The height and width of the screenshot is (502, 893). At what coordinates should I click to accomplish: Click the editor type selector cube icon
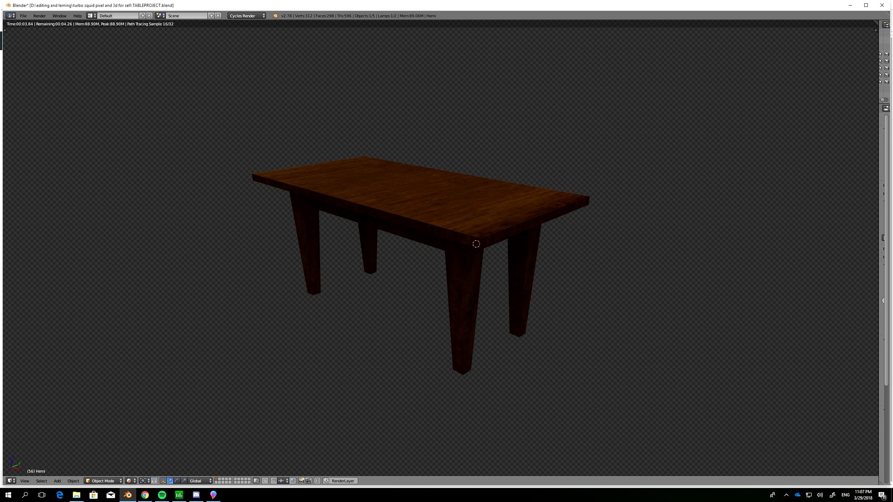coord(10,481)
